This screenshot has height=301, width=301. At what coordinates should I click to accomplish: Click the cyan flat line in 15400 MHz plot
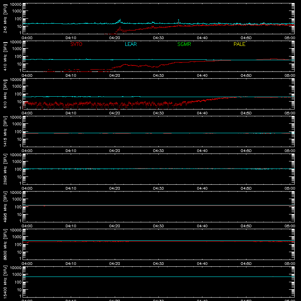[x=158, y=277]
